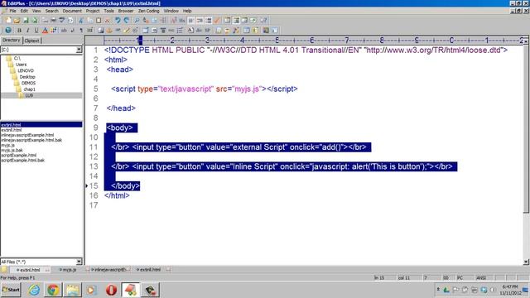Image resolution: width=530 pixels, height=298 pixels.
Task: Open the color palette grid icon
Action: (x=54, y=30)
